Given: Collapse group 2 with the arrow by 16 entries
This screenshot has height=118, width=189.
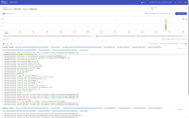Looking at the screenshot, I should click(x=184, y=110).
